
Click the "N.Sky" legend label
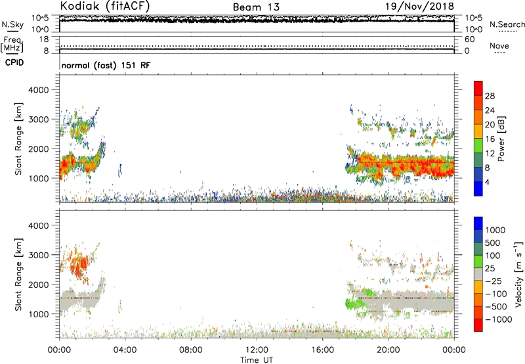pos(12,24)
